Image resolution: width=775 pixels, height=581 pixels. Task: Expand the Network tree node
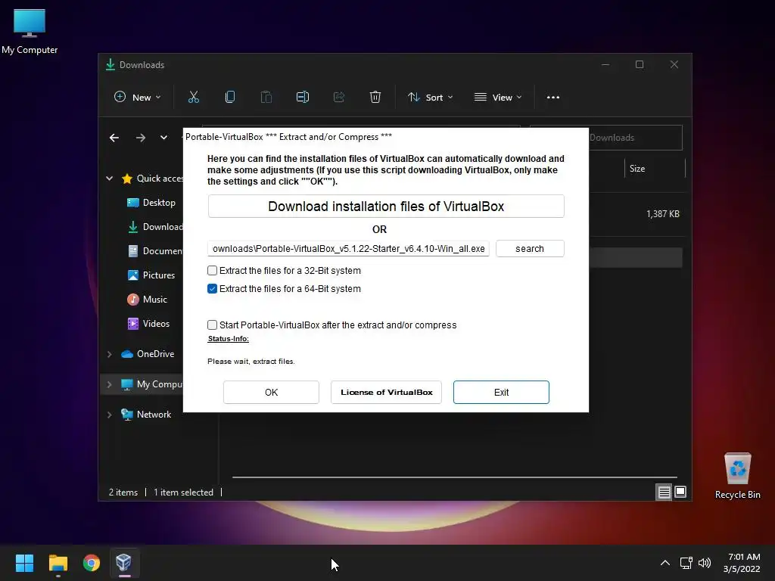[x=109, y=415]
